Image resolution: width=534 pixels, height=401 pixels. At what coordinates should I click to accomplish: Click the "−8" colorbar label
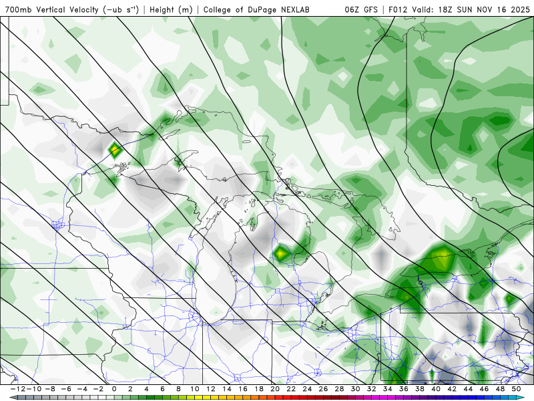click(50, 389)
